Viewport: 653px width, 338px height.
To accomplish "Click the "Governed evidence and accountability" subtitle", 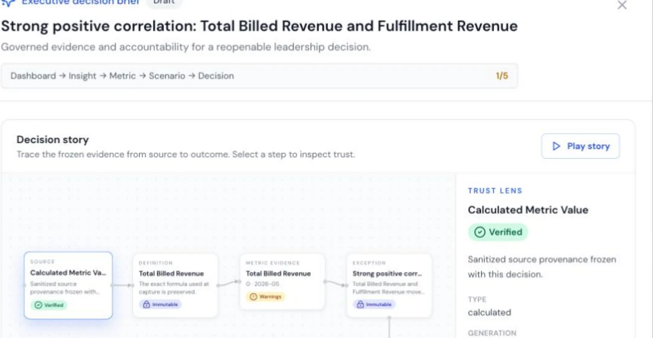I will pyautogui.click(x=185, y=47).
